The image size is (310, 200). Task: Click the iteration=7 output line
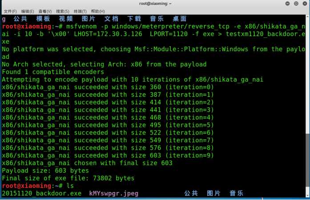pos(108,140)
